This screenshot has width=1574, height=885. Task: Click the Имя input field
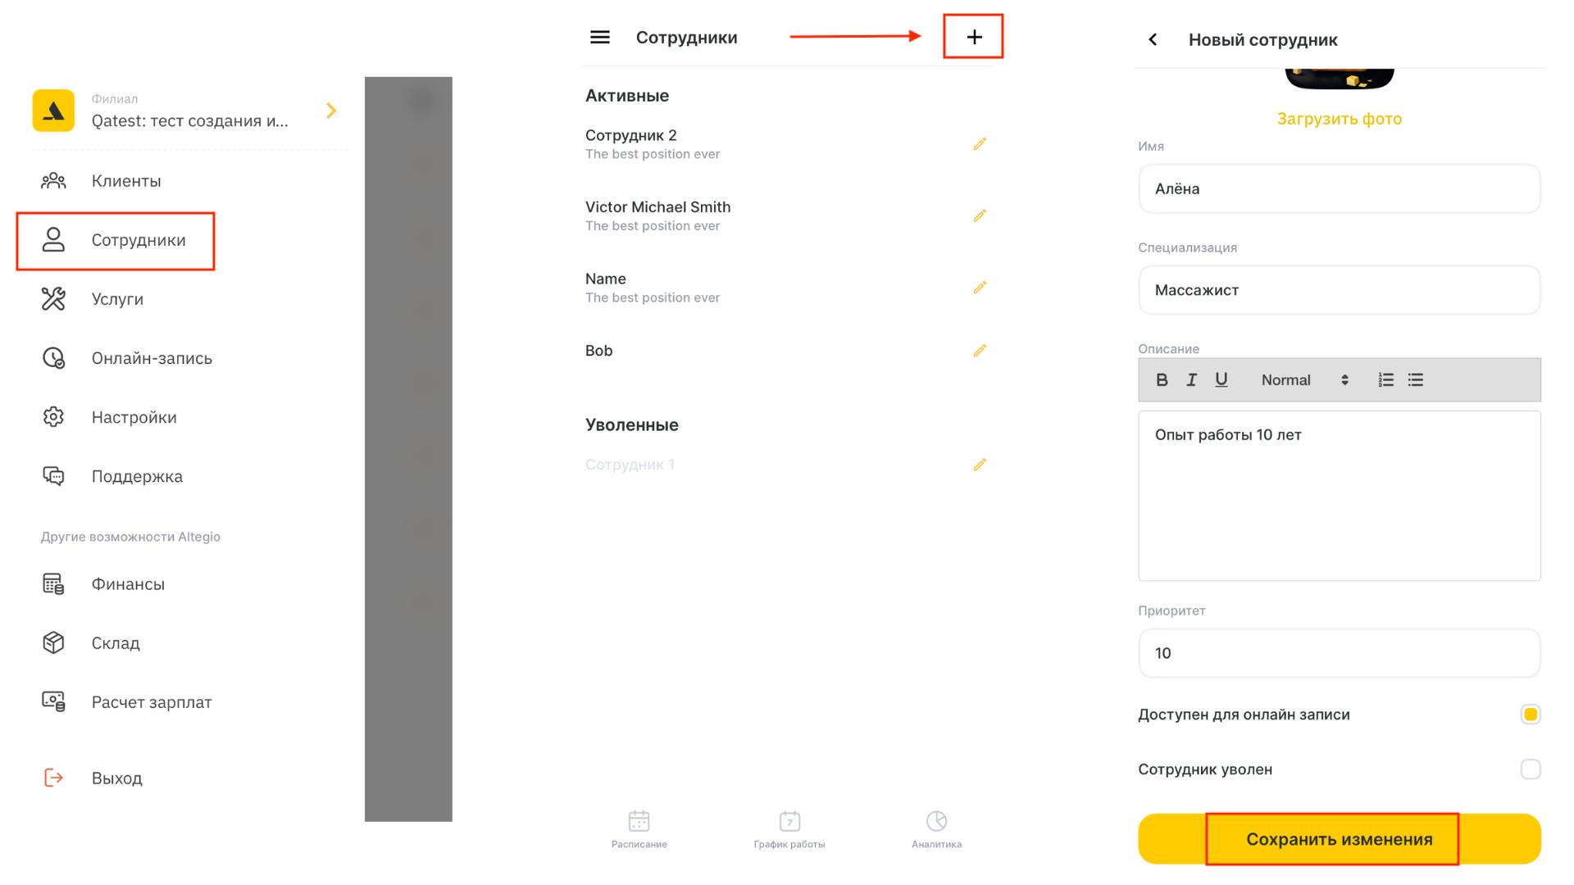1339,188
